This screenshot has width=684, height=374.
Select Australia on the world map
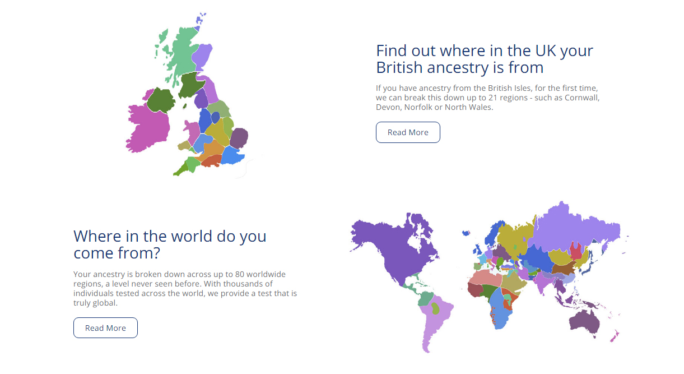[585, 324]
